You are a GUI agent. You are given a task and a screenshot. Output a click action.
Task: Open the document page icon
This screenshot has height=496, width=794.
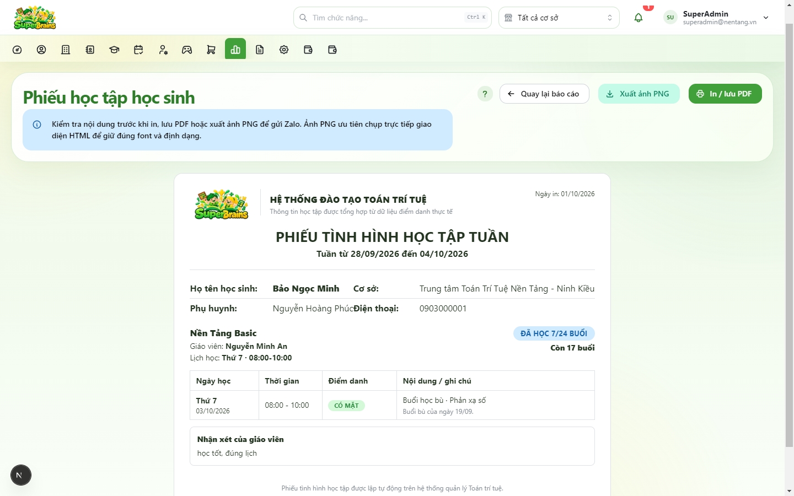260,50
